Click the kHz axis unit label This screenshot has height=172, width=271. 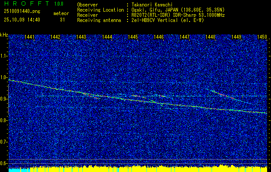4,35
